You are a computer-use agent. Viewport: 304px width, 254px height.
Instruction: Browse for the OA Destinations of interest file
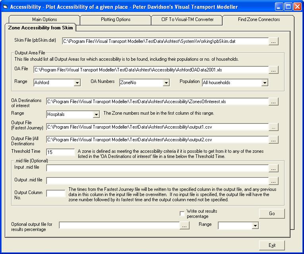[273, 102]
